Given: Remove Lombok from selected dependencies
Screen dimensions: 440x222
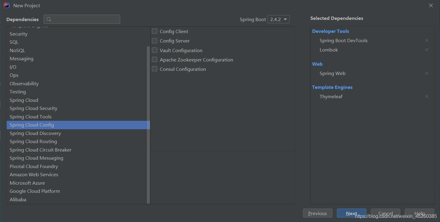Looking at the screenshot, I should click(427, 50).
